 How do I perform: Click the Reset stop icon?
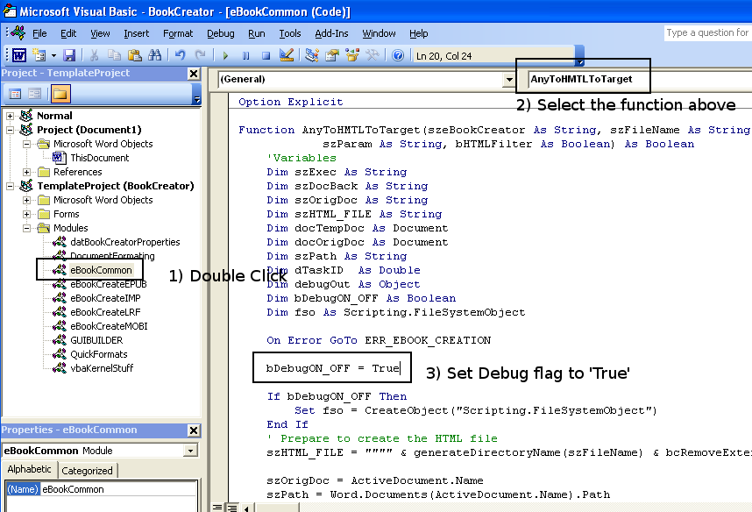point(266,55)
